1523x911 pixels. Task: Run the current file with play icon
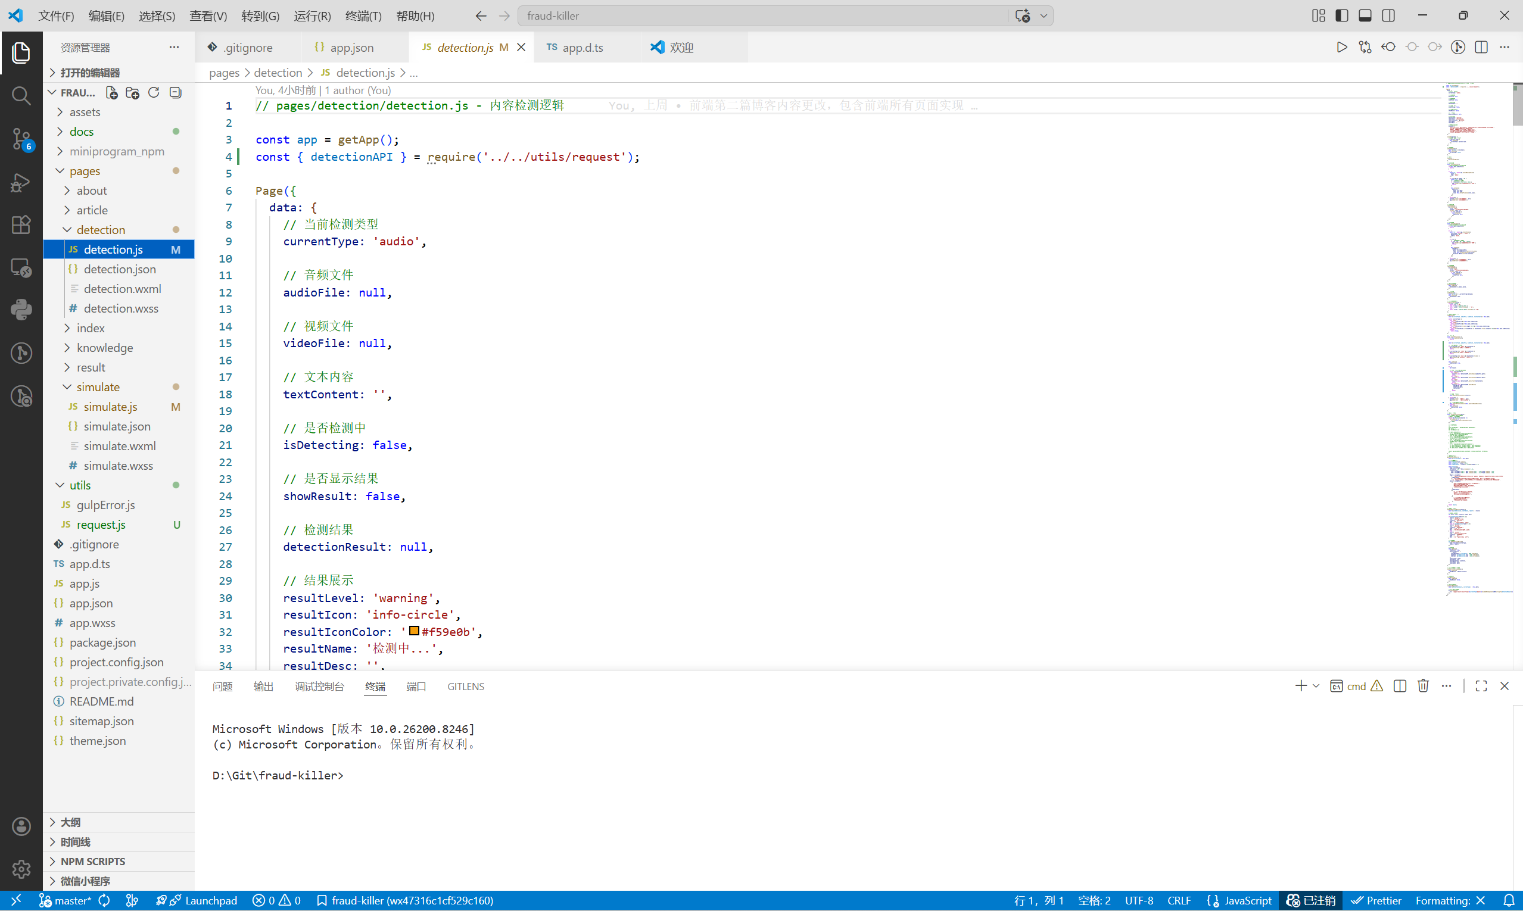point(1342,47)
